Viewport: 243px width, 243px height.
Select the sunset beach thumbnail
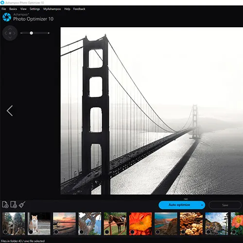click(65, 224)
